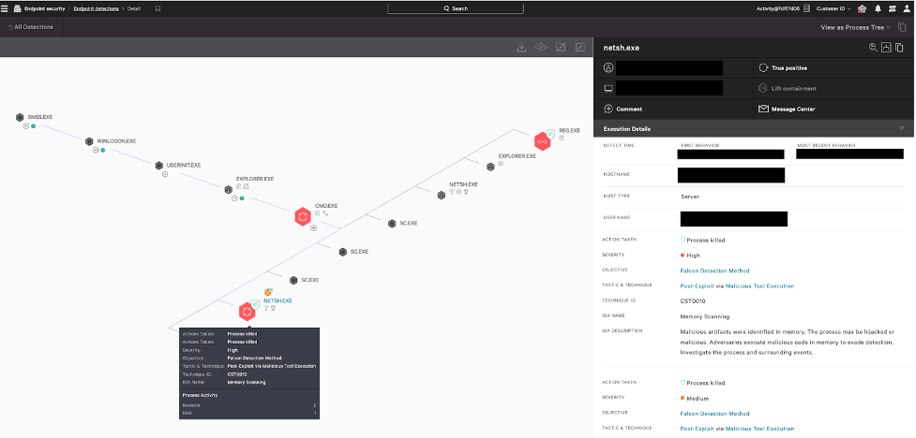Download the process graph
This screenshot has width=916, height=438.
click(521, 47)
